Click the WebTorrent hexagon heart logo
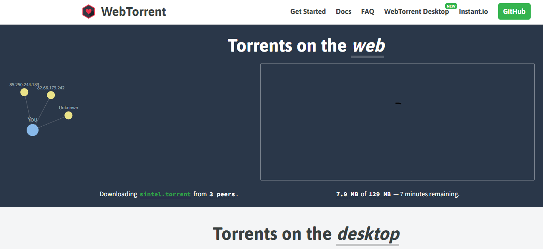 point(89,12)
